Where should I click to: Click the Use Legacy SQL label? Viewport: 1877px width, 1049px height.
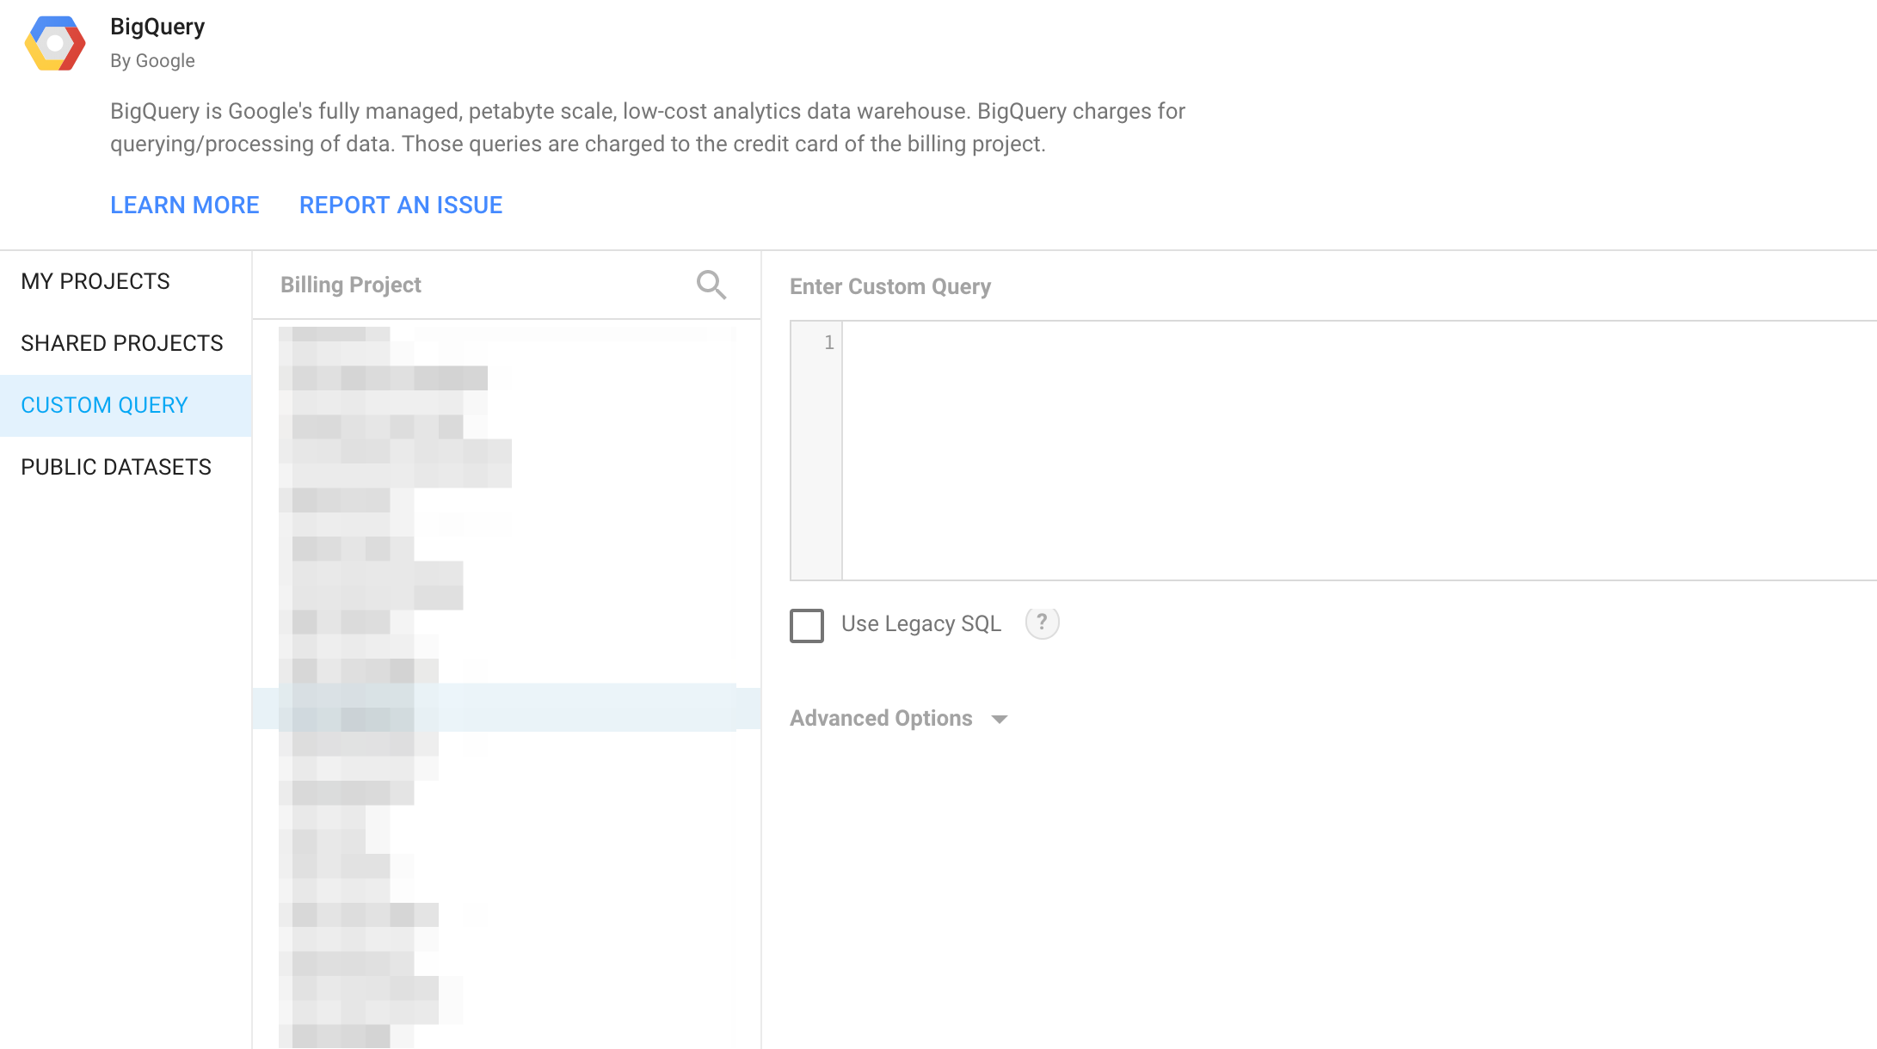coord(921,623)
